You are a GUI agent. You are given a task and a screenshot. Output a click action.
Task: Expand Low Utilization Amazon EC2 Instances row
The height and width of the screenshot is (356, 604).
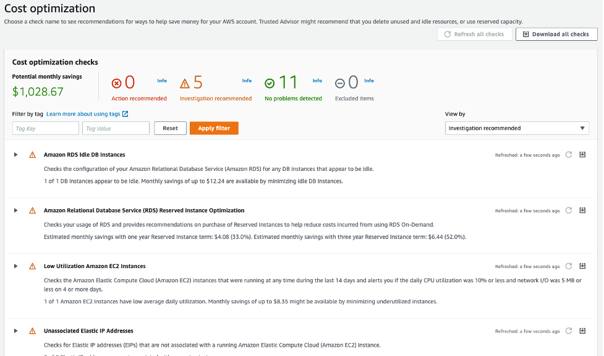pyautogui.click(x=16, y=266)
